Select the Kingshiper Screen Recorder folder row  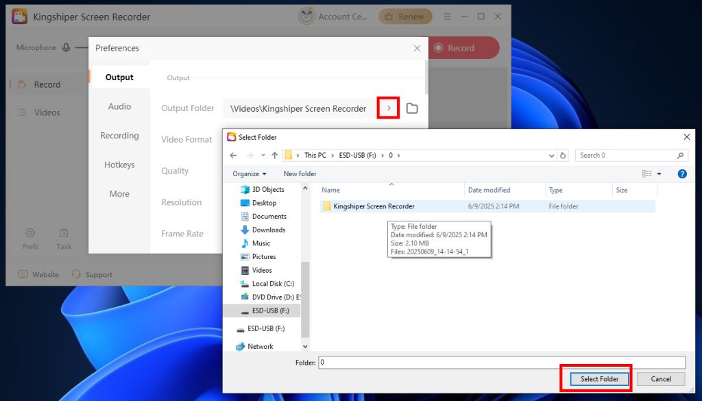coord(487,206)
